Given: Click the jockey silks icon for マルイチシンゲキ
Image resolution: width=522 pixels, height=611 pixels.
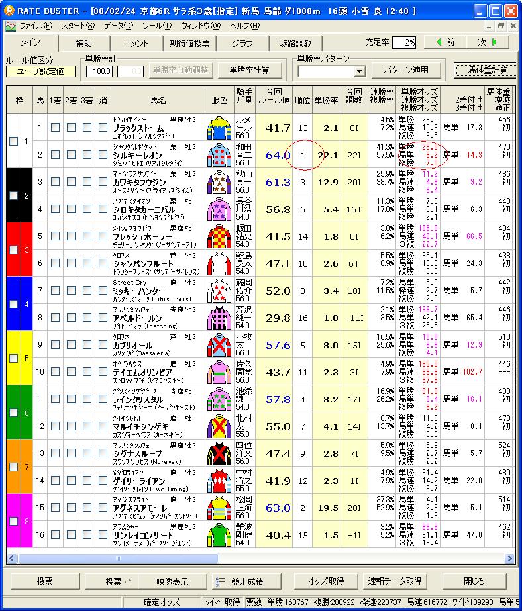Looking at the screenshot, I should pyautogui.click(x=219, y=426).
